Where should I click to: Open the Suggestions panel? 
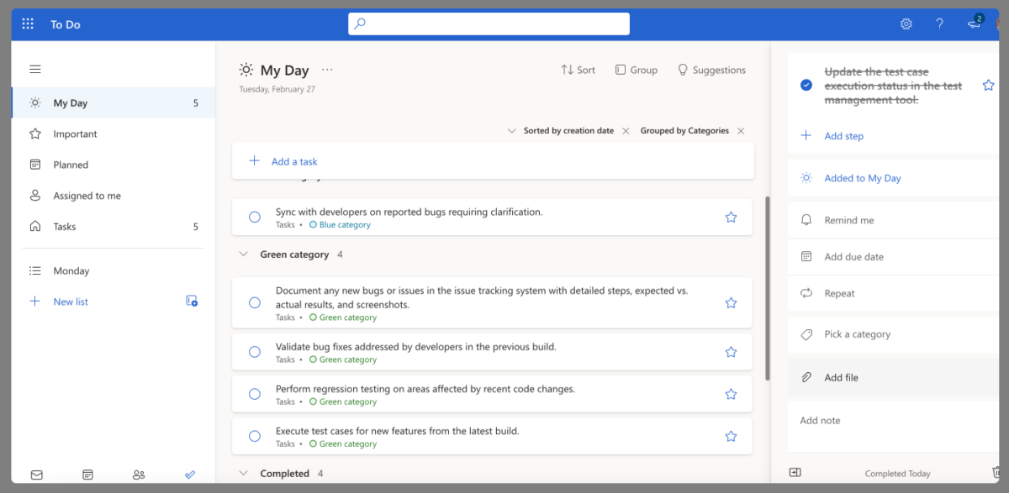tap(711, 71)
